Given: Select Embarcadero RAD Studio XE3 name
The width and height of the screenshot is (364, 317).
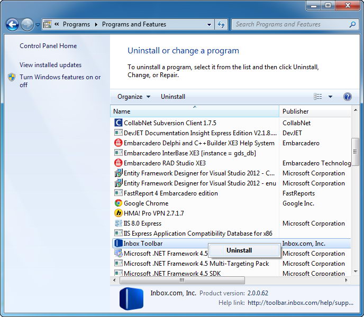Looking at the screenshot, I should click(165, 163).
